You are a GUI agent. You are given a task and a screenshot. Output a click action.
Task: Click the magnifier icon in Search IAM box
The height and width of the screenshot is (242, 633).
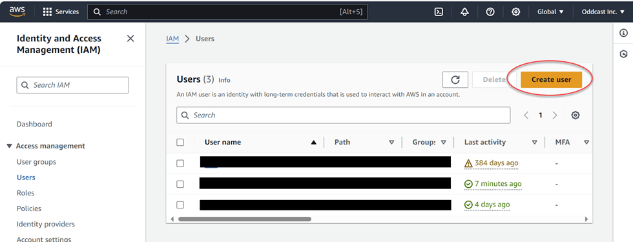pyautogui.click(x=25, y=85)
